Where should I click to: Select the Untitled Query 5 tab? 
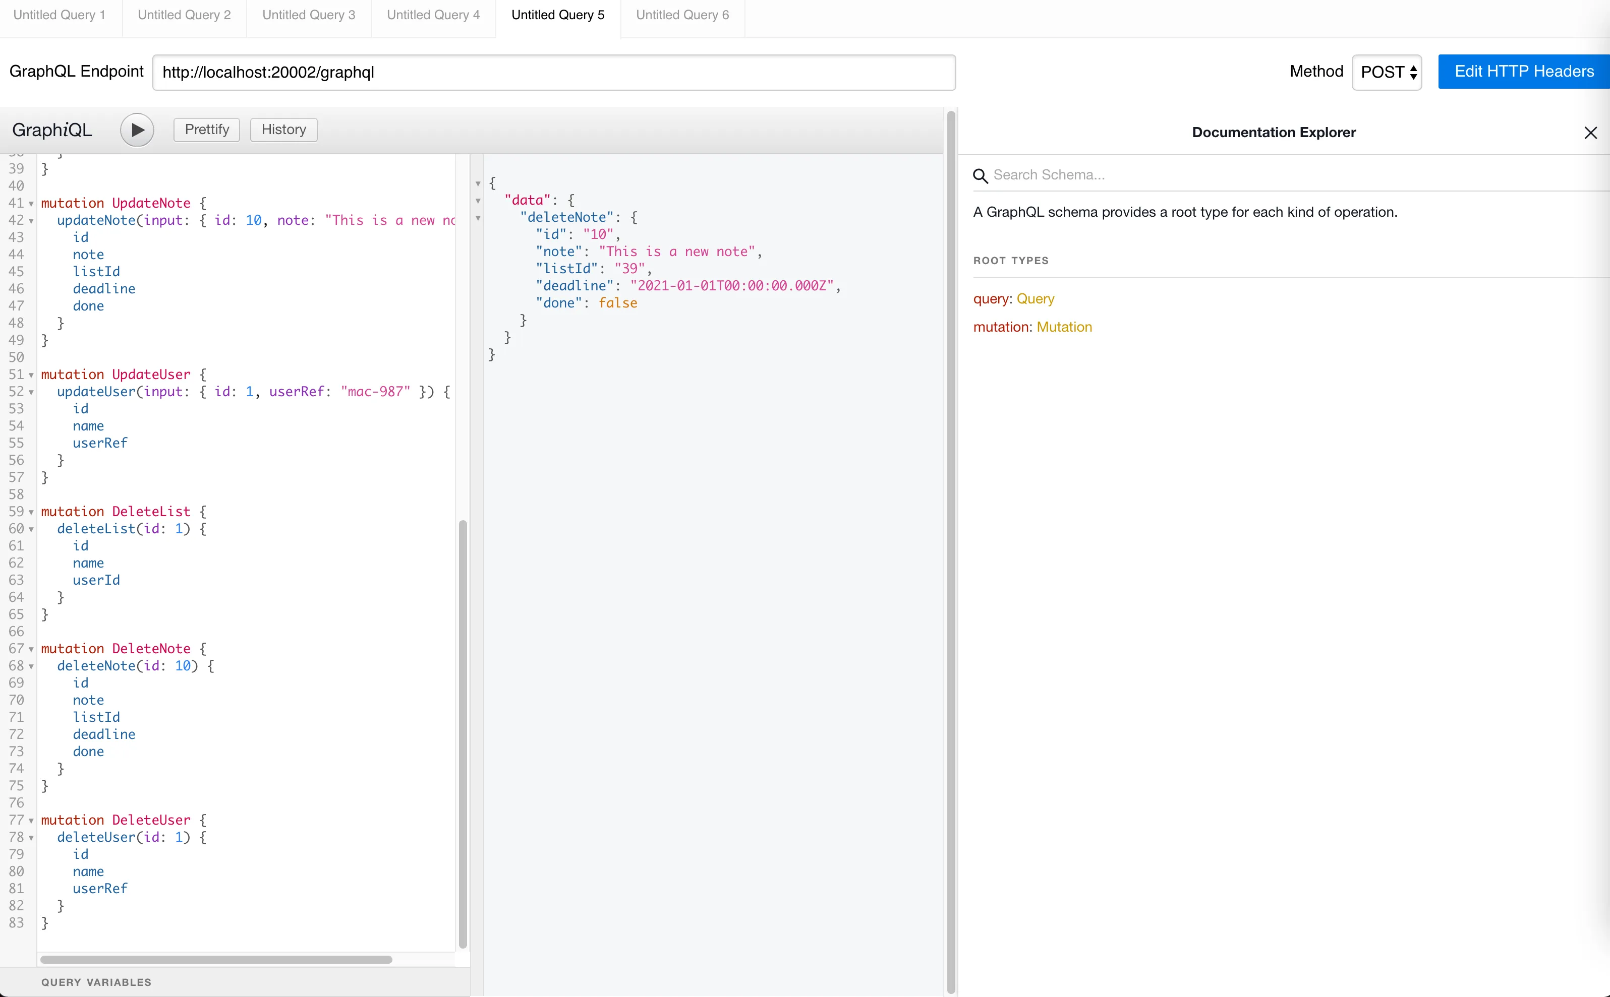(558, 15)
